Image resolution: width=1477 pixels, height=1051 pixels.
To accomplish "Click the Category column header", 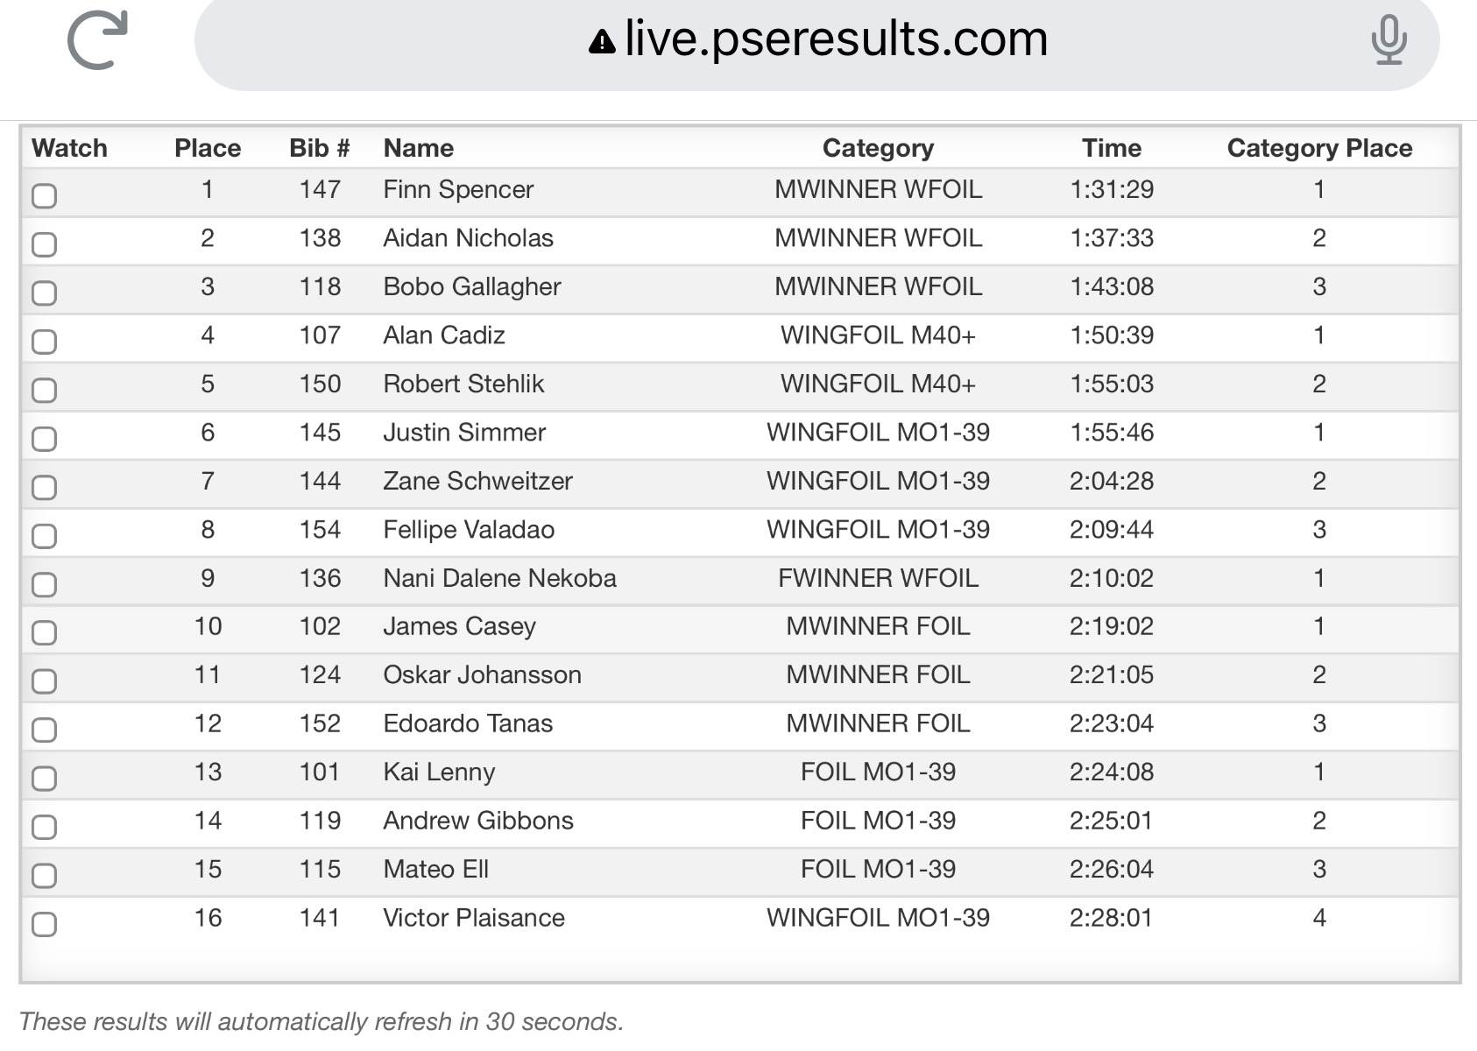I will (878, 148).
